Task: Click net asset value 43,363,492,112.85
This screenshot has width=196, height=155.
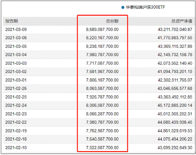Action: 175,97
